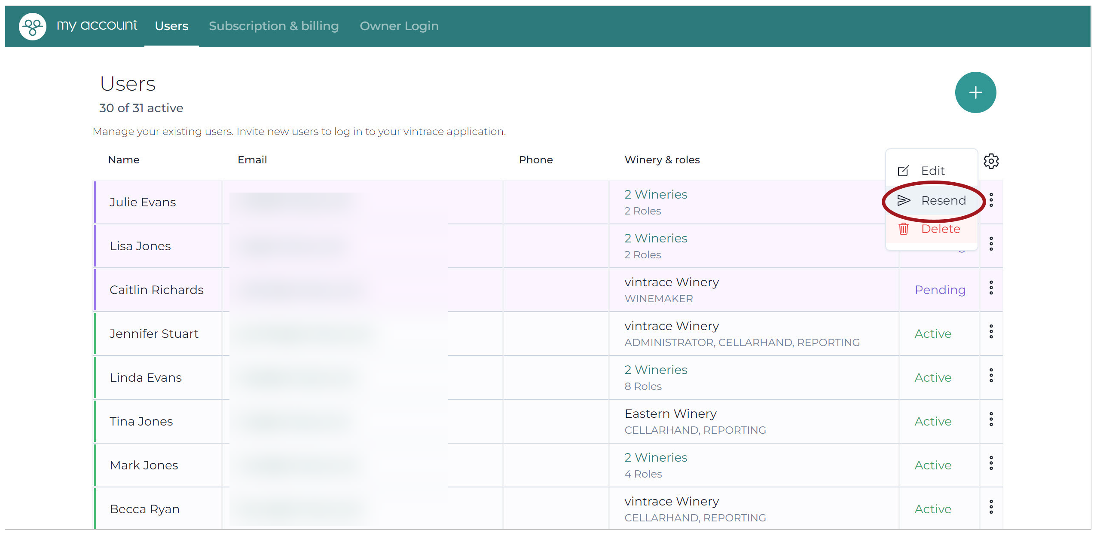Open the three-dot menu for Mark Jones
This screenshot has height=536, width=1100.
point(991,463)
